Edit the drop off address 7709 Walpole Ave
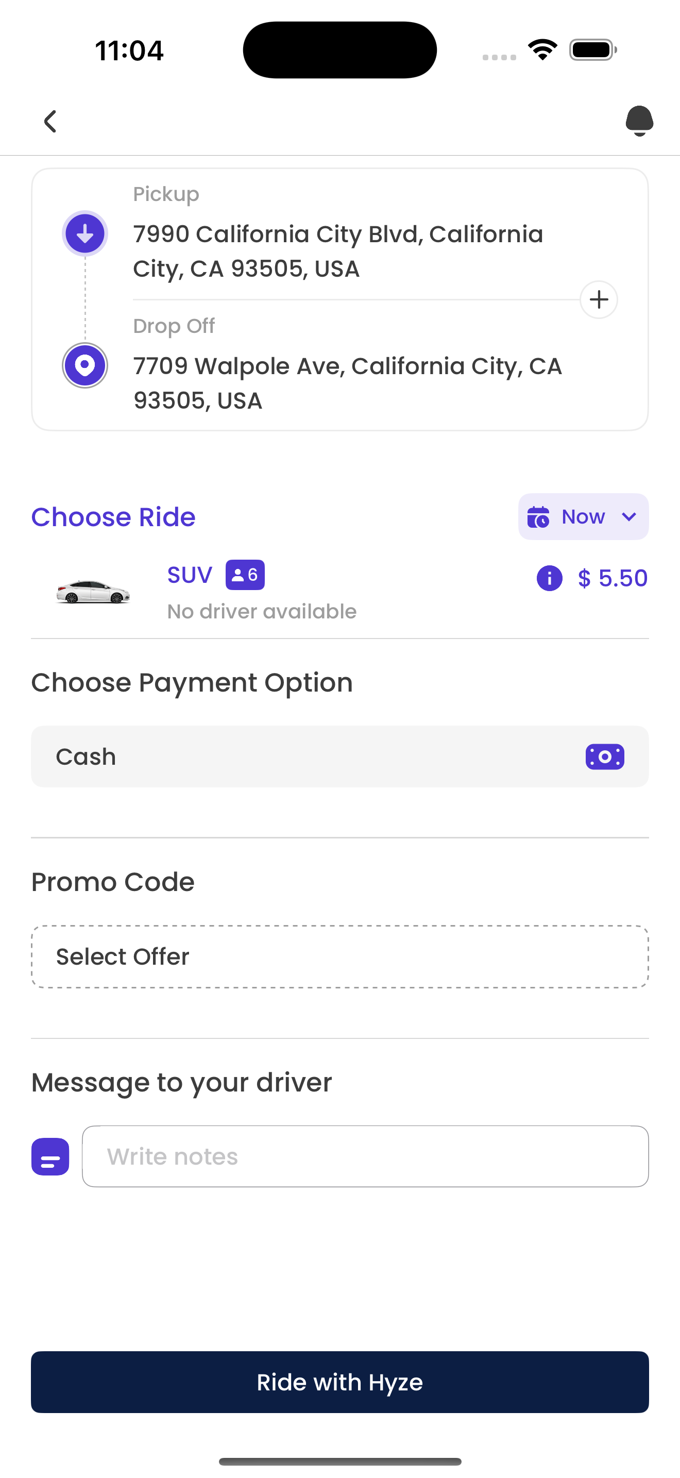 click(347, 383)
